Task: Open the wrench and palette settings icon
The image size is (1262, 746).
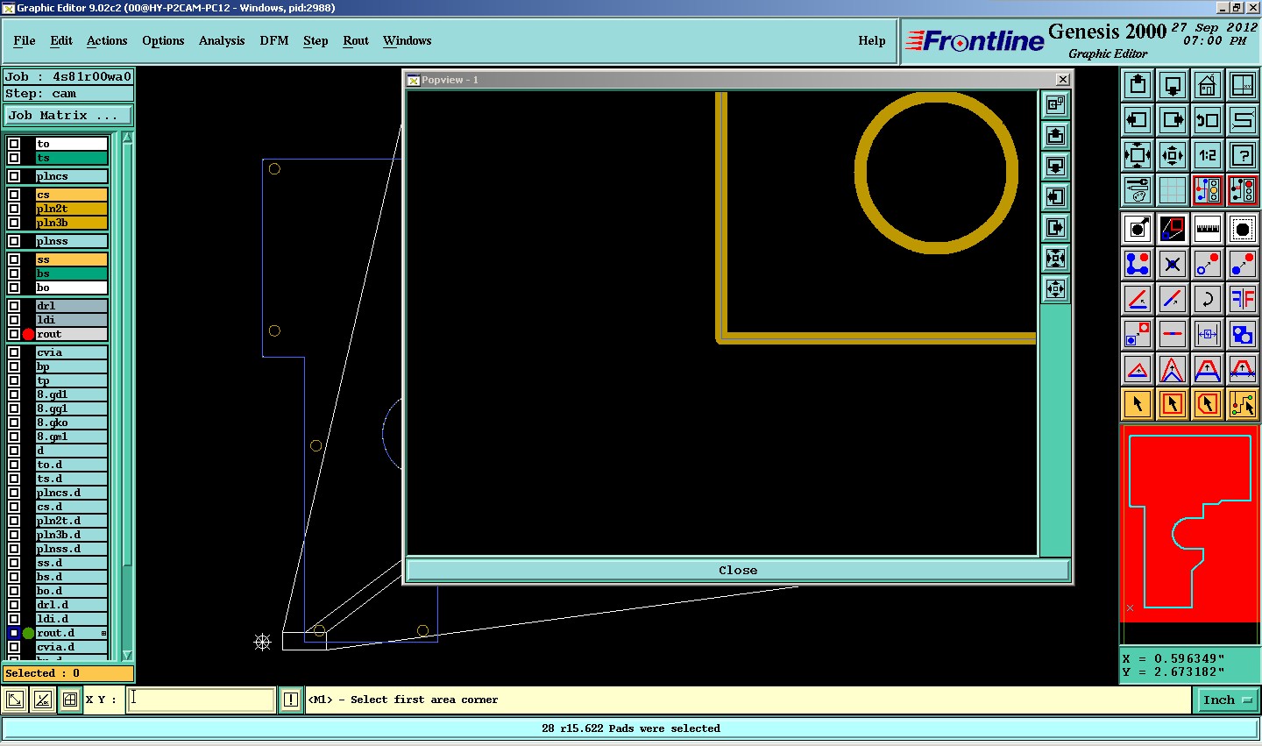Action: tap(1138, 190)
